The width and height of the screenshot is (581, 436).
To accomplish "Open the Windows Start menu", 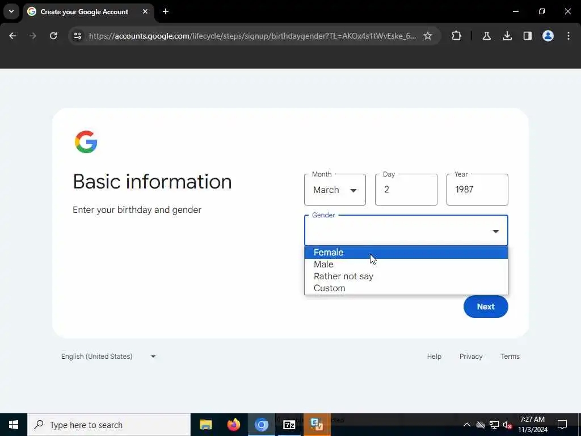I will click(14, 425).
